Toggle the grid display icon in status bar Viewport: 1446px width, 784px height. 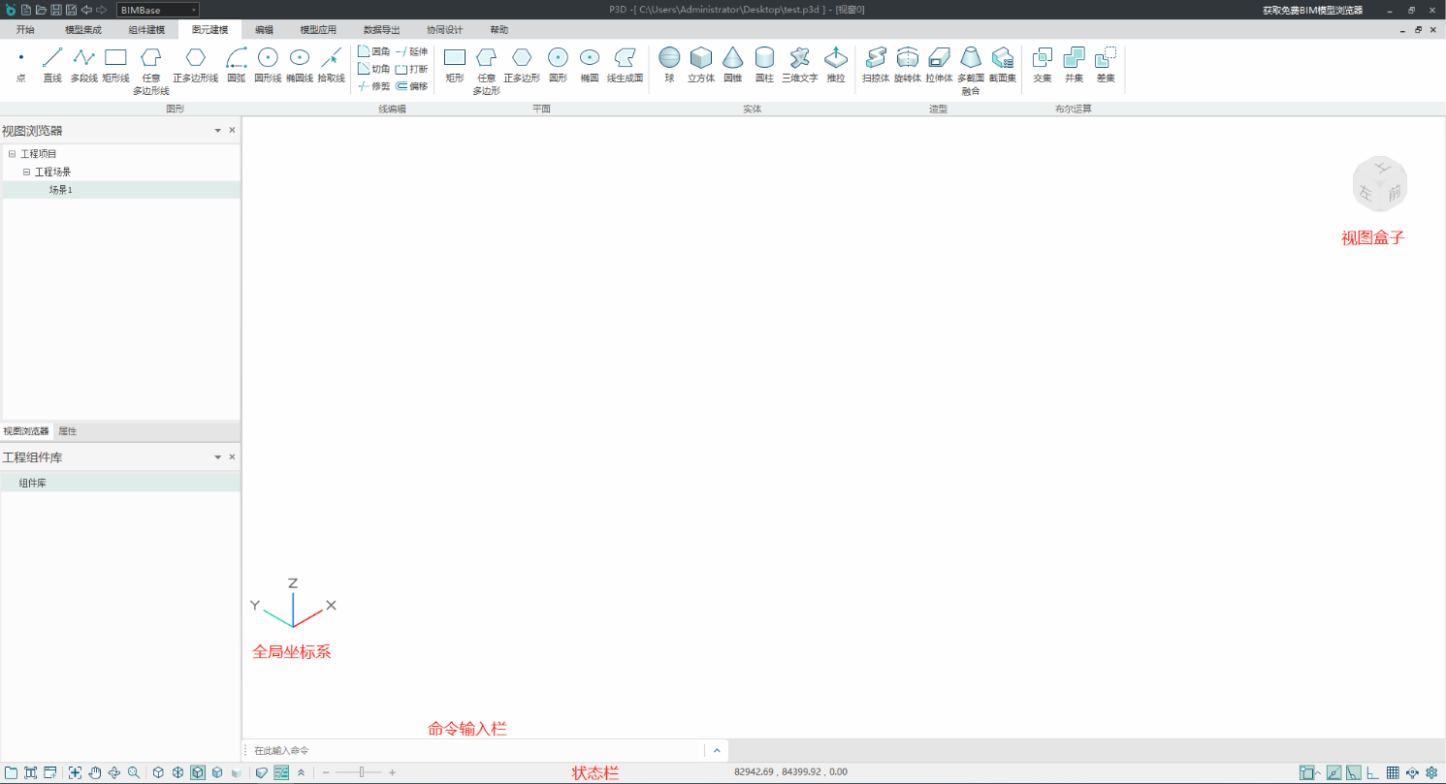[x=1393, y=772]
